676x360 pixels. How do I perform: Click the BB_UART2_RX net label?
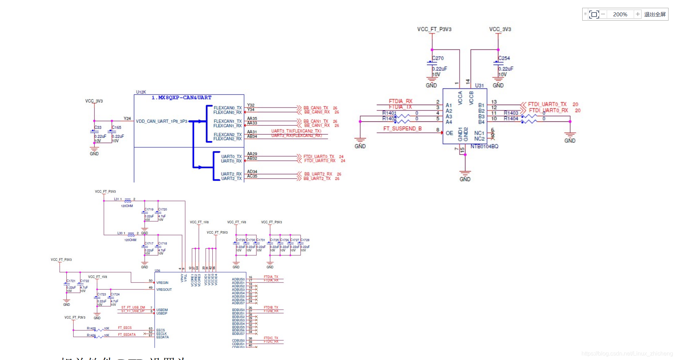coord(318,174)
